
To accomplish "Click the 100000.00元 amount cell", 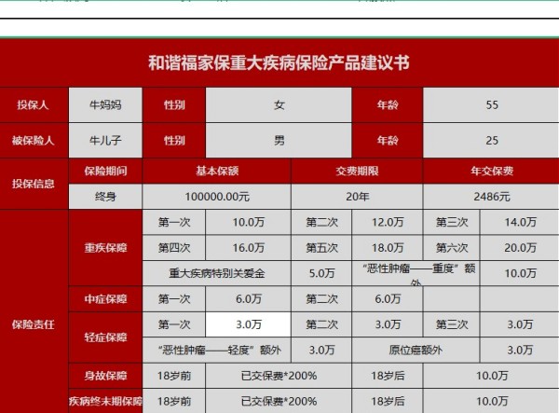I will [x=217, y=197].
